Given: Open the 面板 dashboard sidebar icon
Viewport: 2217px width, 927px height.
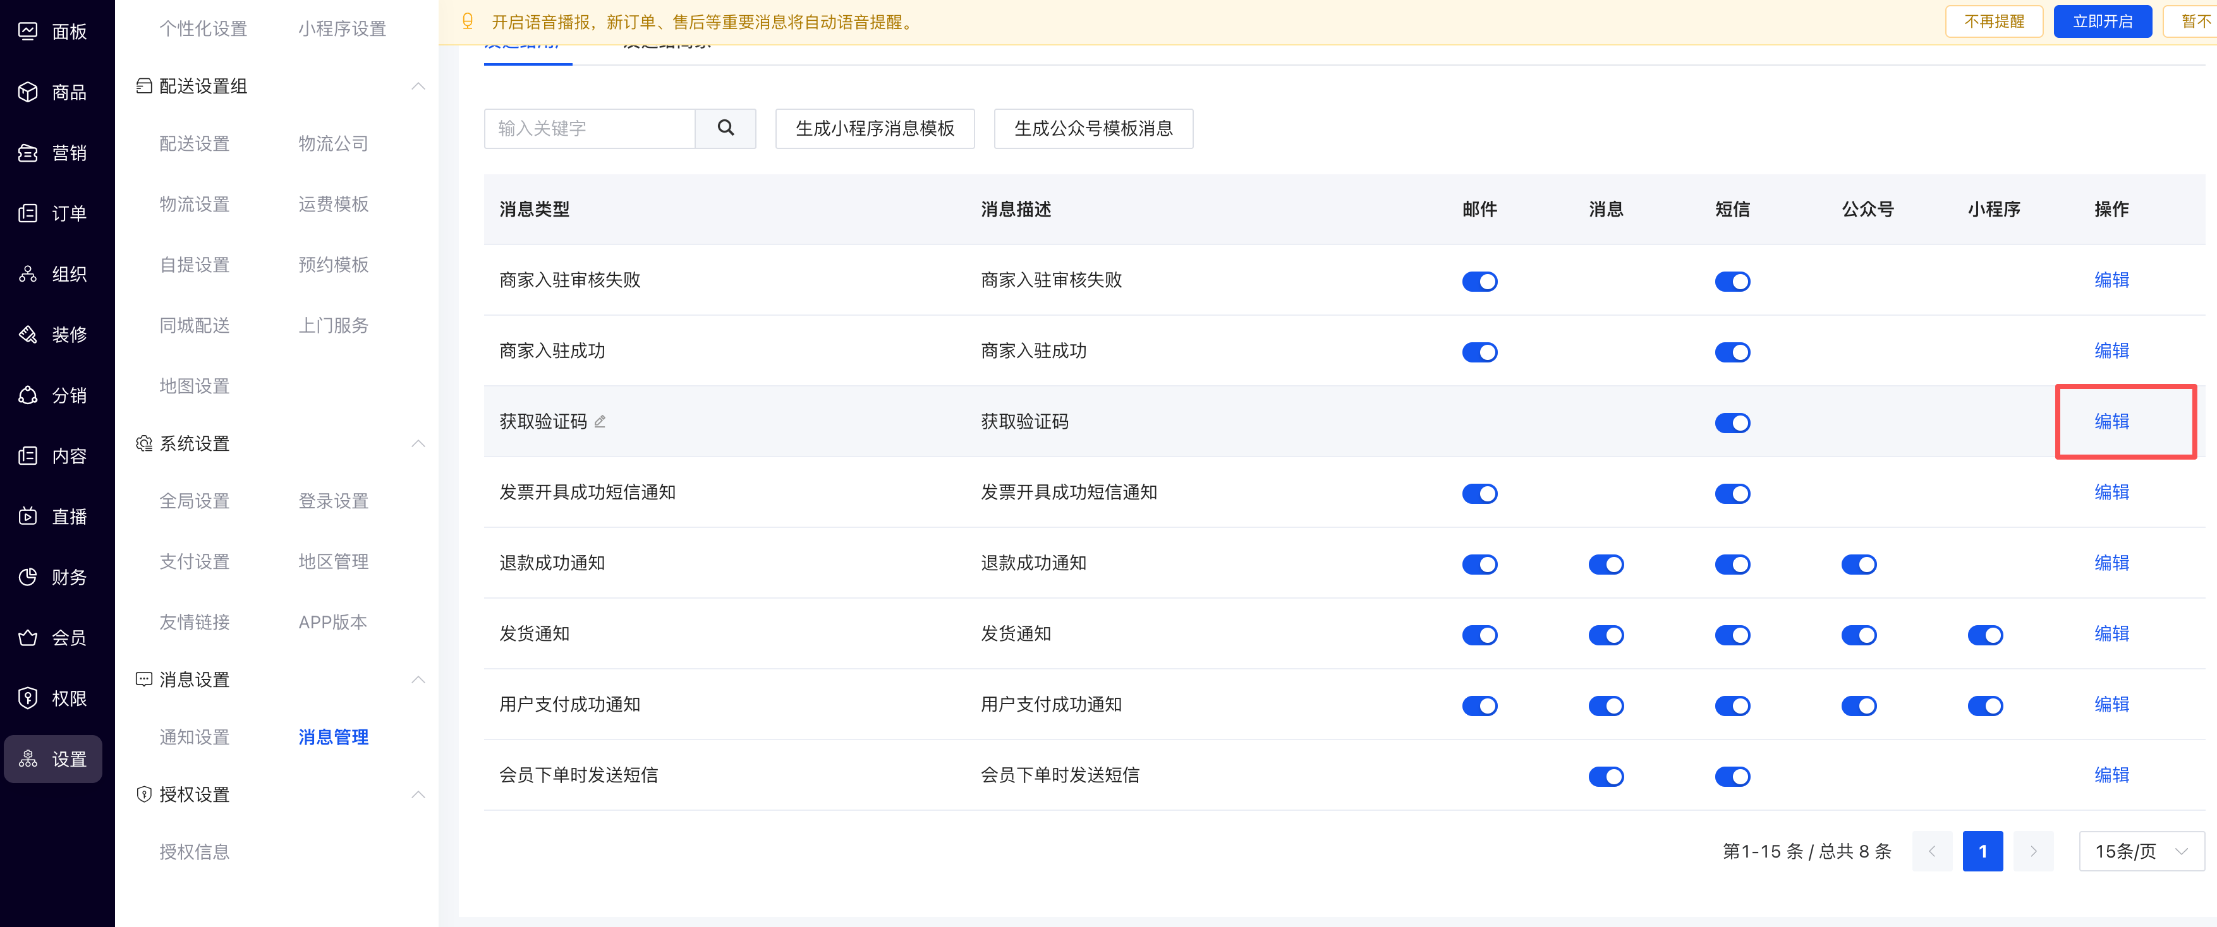Looking at the screenshot, I should click(28, 32).
